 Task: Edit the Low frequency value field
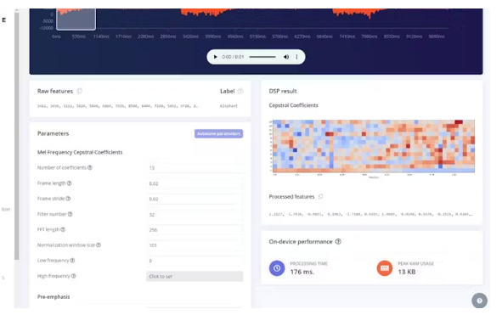195,261
